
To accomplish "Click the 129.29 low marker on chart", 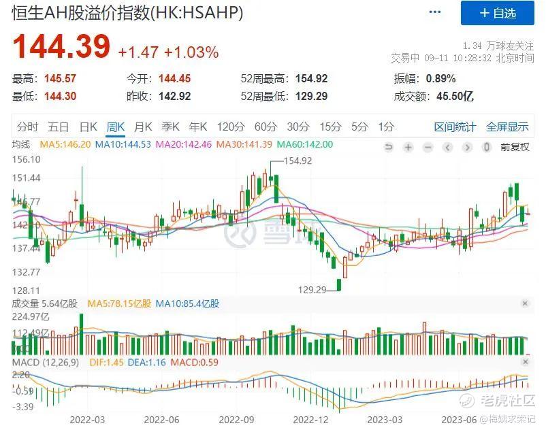I will click(312, 290).
